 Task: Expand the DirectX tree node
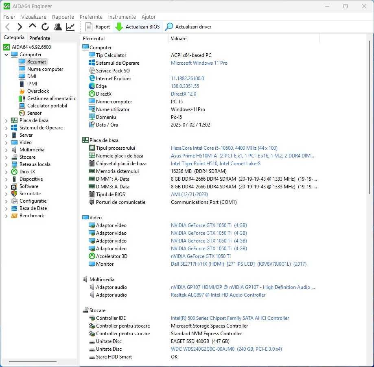click(7, 172)
